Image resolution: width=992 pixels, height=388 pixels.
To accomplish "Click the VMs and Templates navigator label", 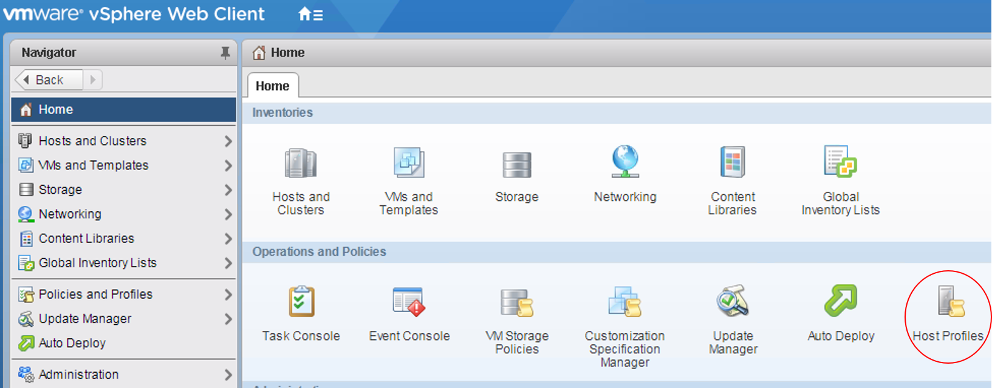I will pyautogui.click(x=94, y=165).
